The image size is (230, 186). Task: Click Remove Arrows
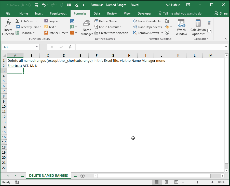click(146, 33)
